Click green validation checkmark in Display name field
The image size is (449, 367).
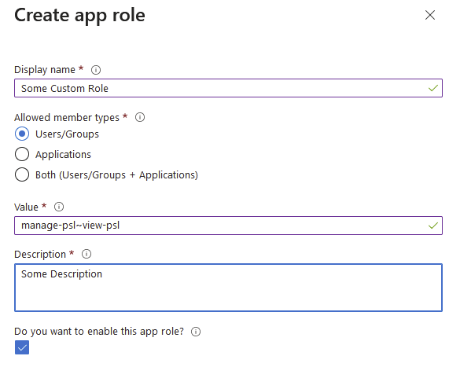click(x=433, y=88)
